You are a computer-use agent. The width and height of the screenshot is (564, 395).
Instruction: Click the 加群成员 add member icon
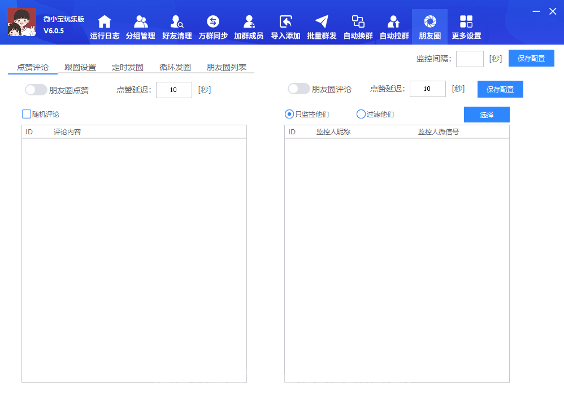click(249, 22)
